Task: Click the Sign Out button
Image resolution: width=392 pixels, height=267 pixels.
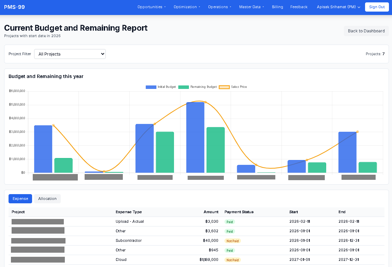Action: pyautogui.click(x=377, y=7)
